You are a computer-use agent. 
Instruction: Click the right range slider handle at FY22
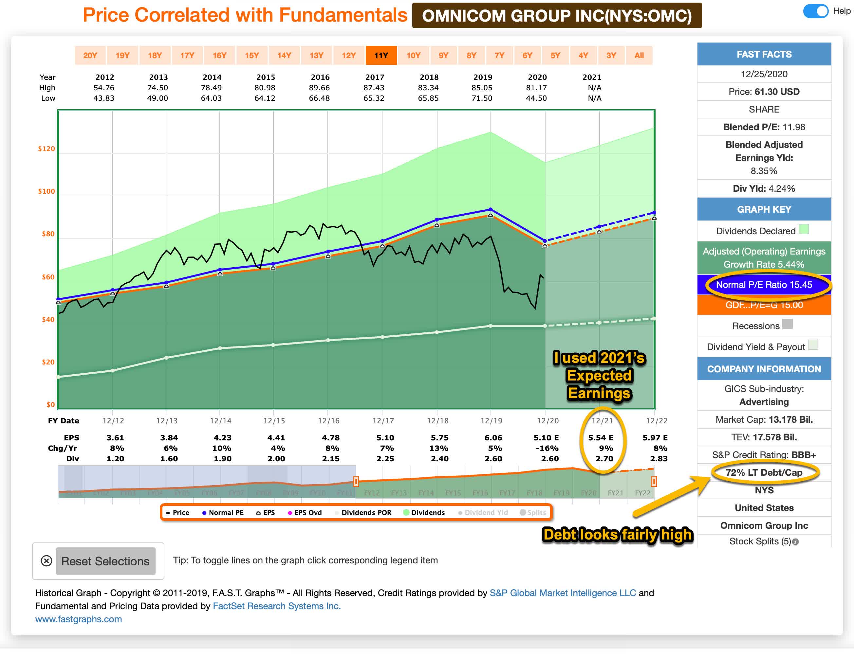click(654, 482)
